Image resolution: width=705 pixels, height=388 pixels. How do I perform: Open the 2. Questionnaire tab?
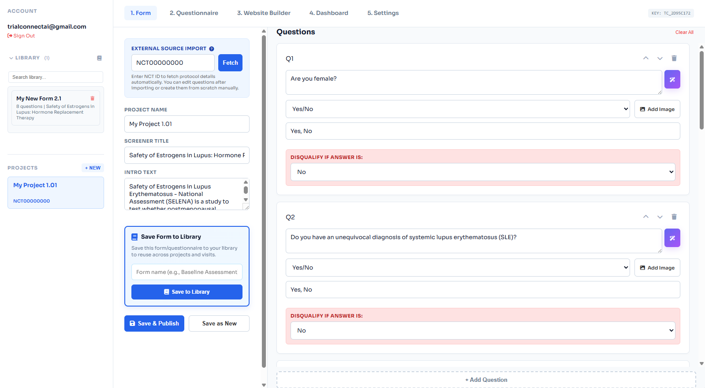click(x=194, y=13)
